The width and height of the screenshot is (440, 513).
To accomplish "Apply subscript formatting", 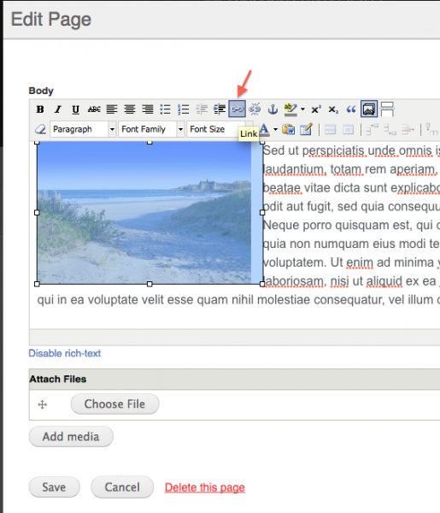I will point(333,109).
